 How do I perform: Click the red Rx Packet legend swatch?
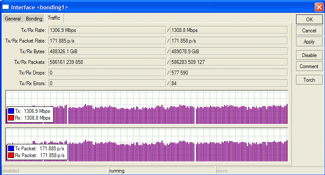[x=11, y=155]
